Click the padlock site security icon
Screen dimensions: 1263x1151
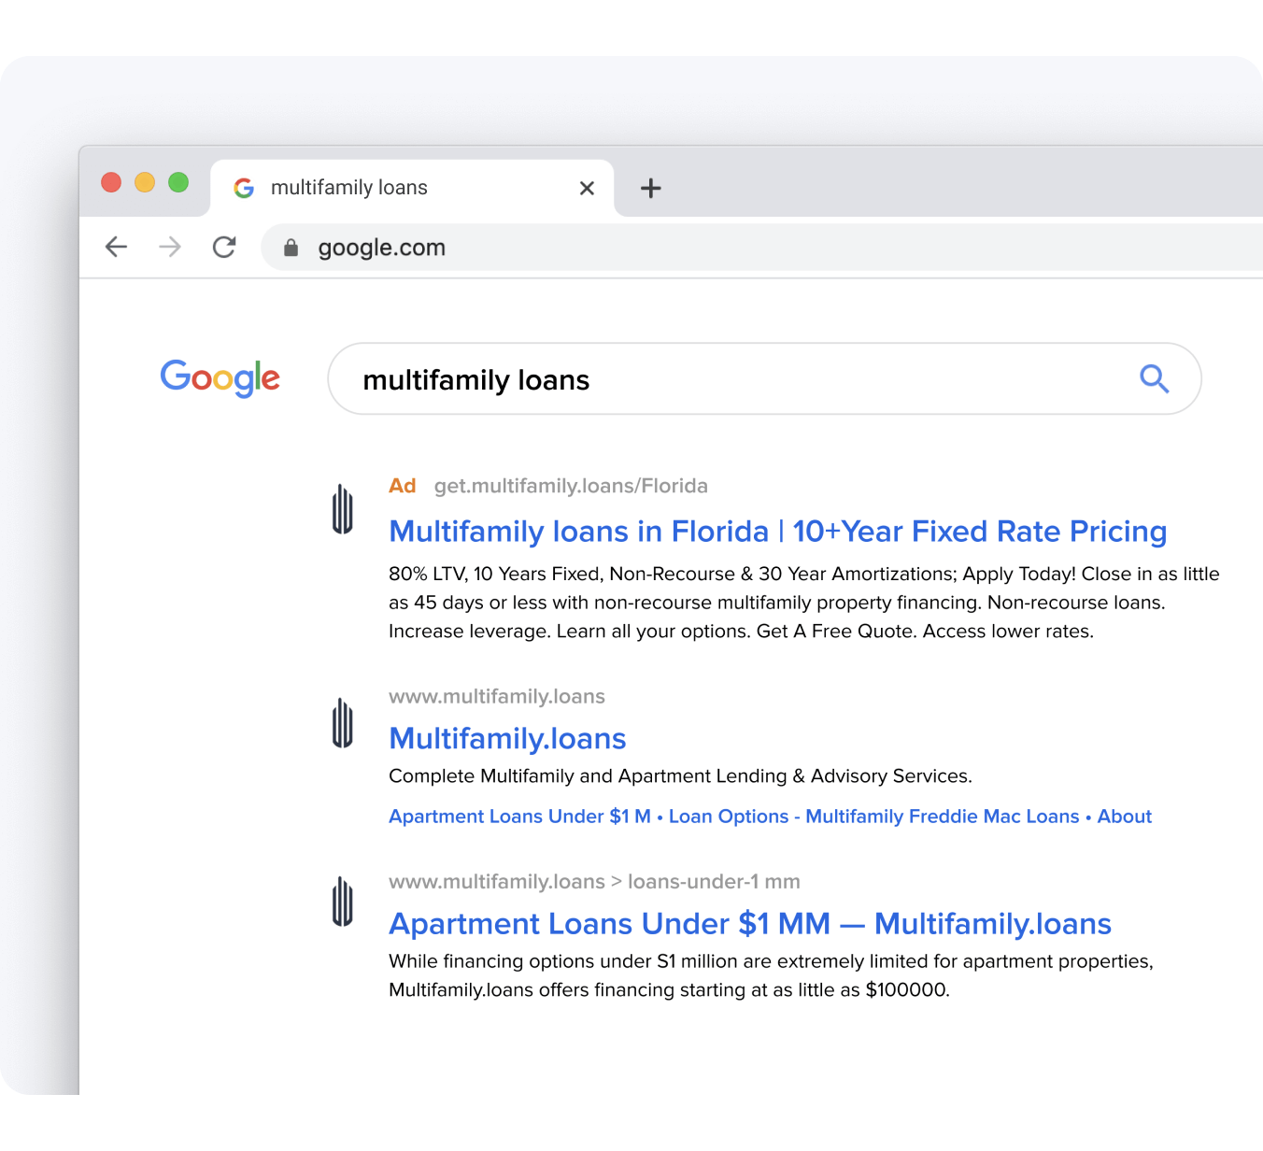[291, 248]
